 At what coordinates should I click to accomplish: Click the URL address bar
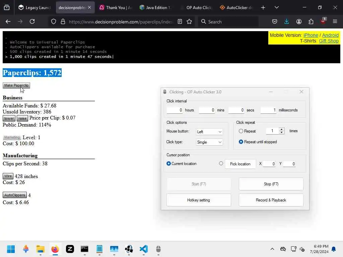[x=120, y=22]
